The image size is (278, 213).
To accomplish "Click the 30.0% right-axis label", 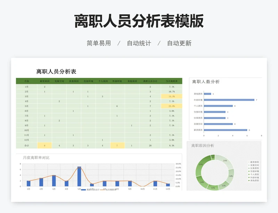I will (178, 164).
